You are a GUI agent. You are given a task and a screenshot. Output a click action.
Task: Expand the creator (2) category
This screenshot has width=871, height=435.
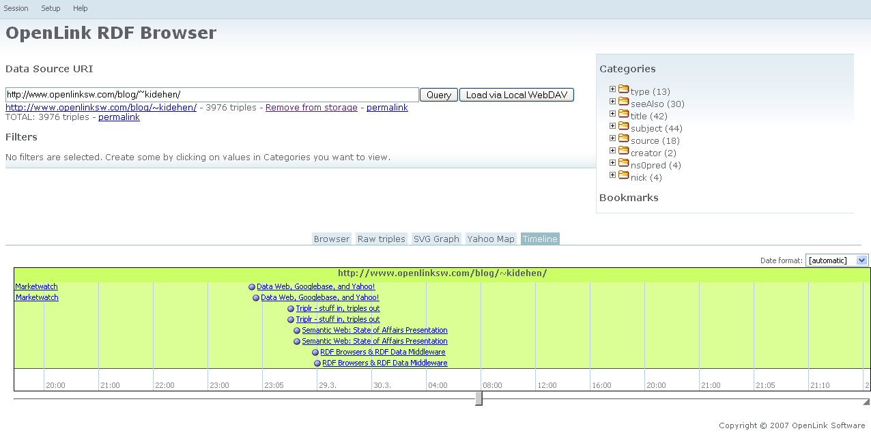612,151
